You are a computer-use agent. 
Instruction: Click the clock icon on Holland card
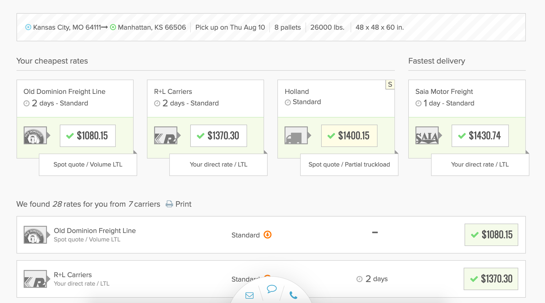288,102
